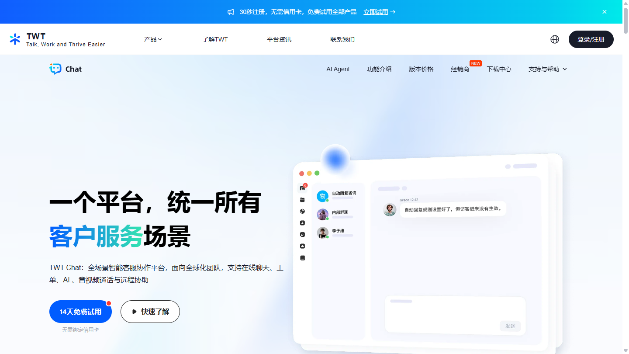
Task: Click the pie chart icon in mockup sidebar
Action: 302,211
